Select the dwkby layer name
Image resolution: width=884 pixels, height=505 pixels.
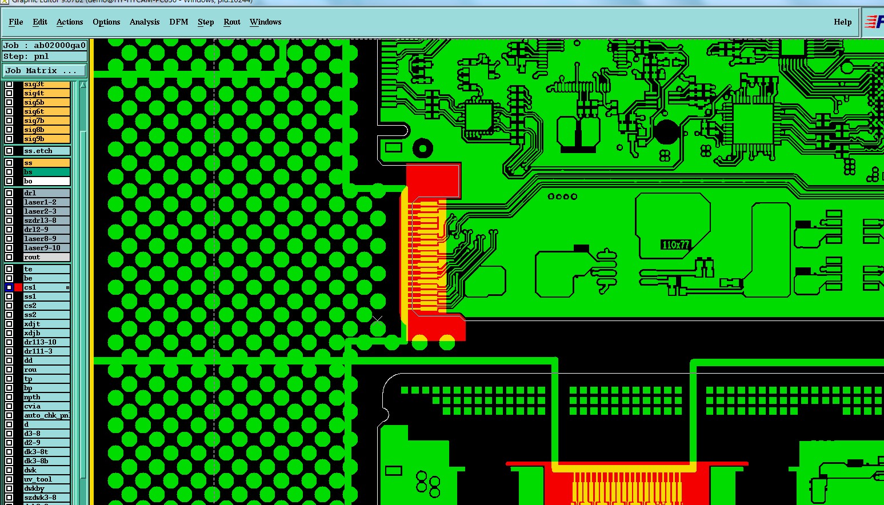pyautogui.click(x=46, y=488)
